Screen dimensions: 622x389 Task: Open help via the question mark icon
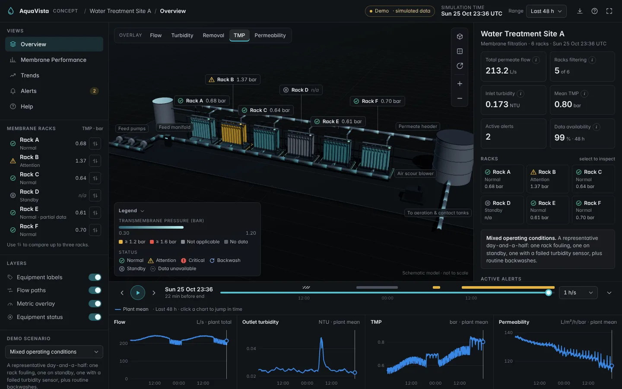tap(594, 11)
